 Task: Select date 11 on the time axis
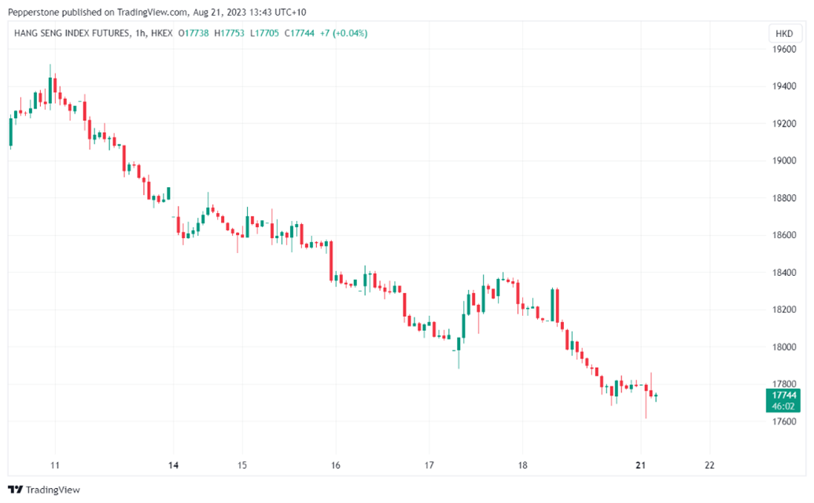tap(55, 465)
